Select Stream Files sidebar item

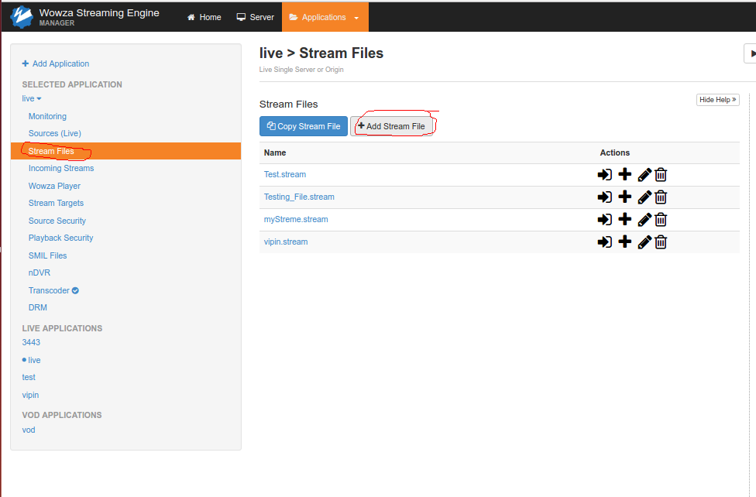point(125,151)
